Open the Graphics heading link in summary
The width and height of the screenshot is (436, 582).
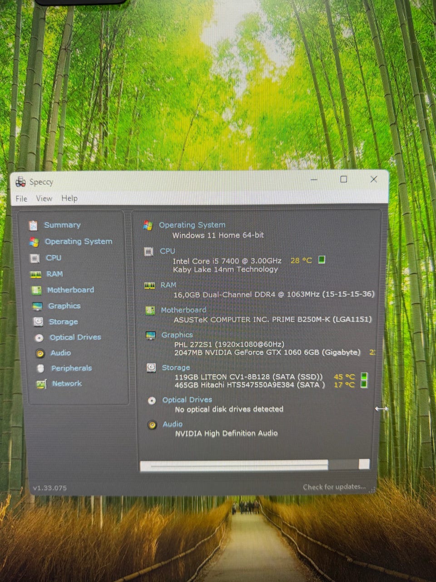click(x=177, y=335)
